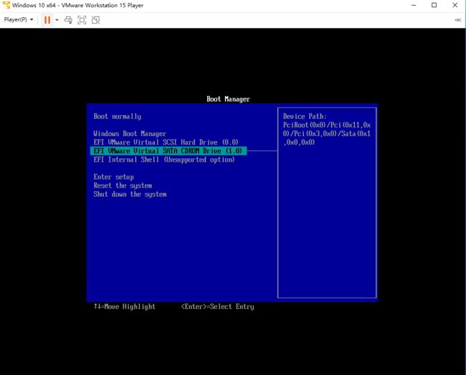This screenshot has width=466, height=375.
Task: Select Boot normally entry
Action: tap(118, 117)
